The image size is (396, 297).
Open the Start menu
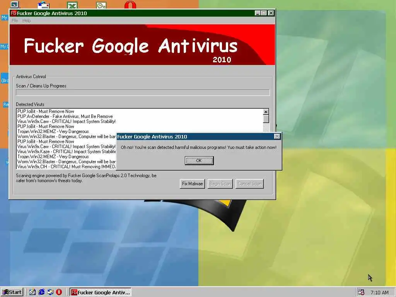12,292
